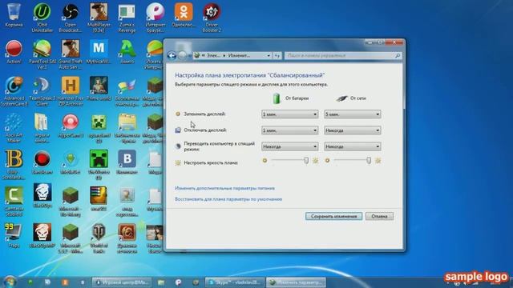Open the TeamSpeak 3 Client shortcut
Screen dimensions: 513x288
[42, 91]
